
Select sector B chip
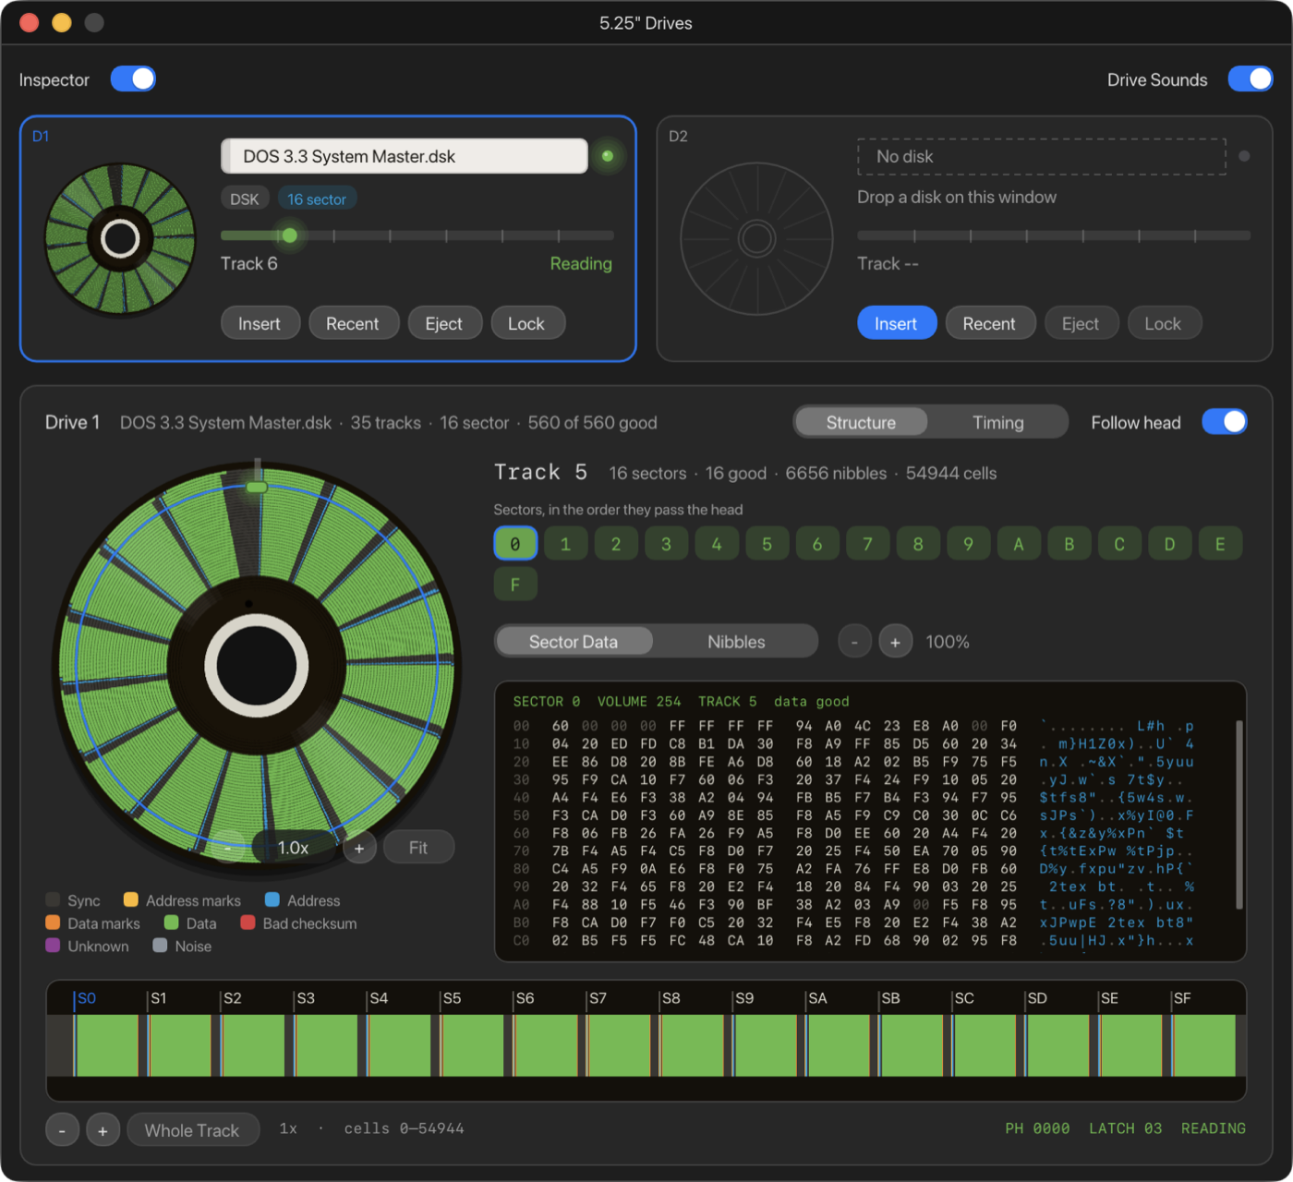click(x=1069, y=544)
